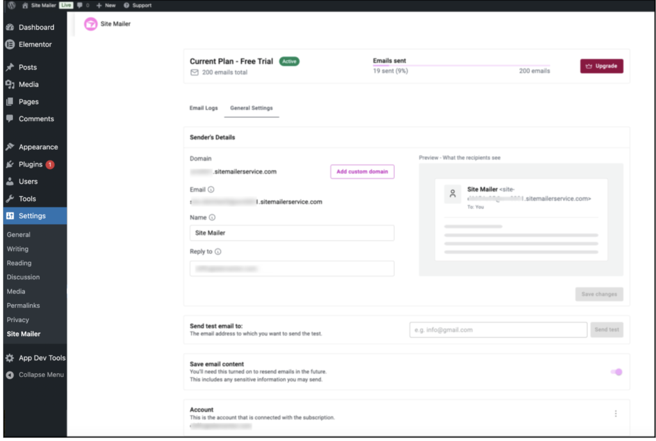Click the Email info icon
This screenshot has width=656, height=441.
coord(211,189)
